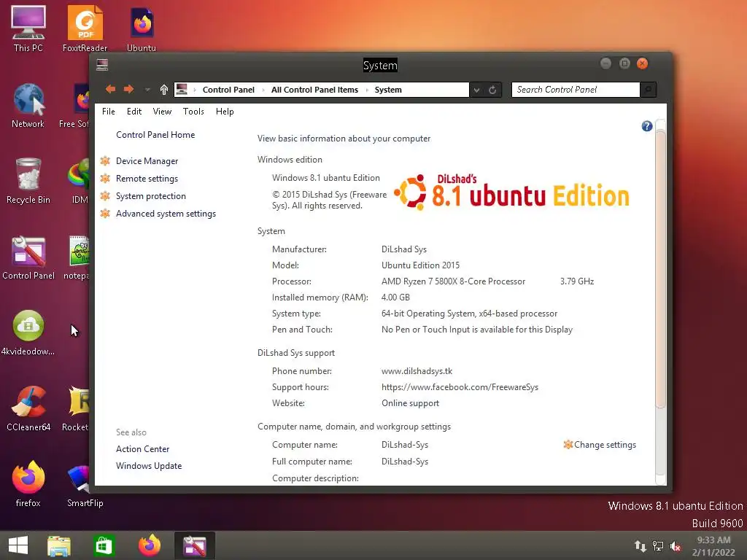Viewport: 747px width, 560px height.
Task: Open the Control Panel desktop shortcut
Action: point(28,257)
